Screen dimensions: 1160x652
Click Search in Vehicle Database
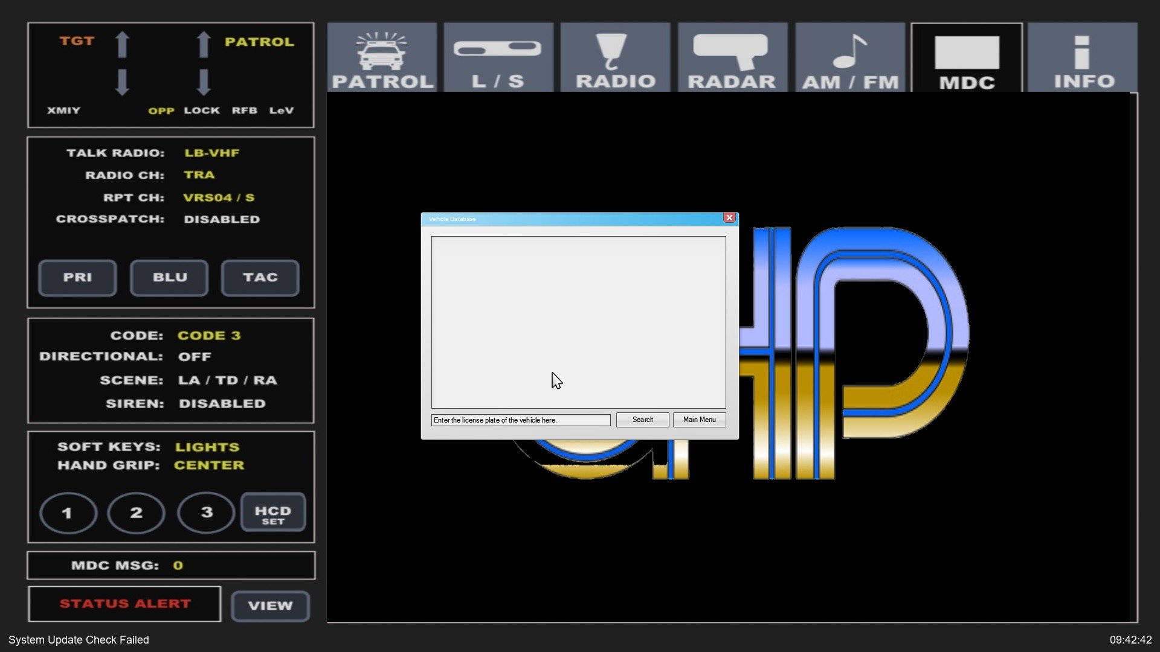(642, 420)
